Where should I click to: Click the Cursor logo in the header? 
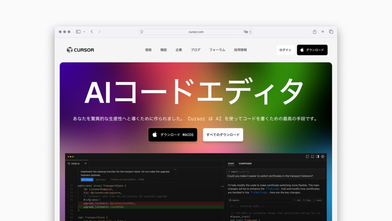pos(80,50)
